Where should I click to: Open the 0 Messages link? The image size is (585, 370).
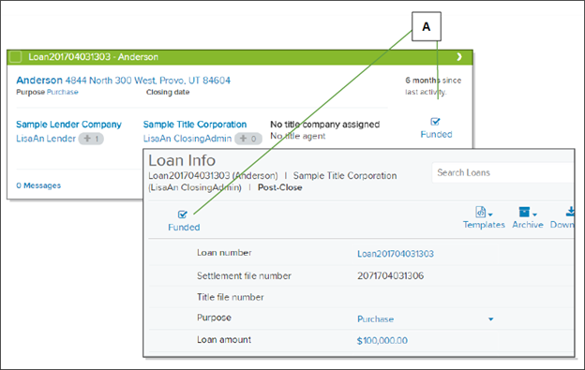[x=38, y=185]
